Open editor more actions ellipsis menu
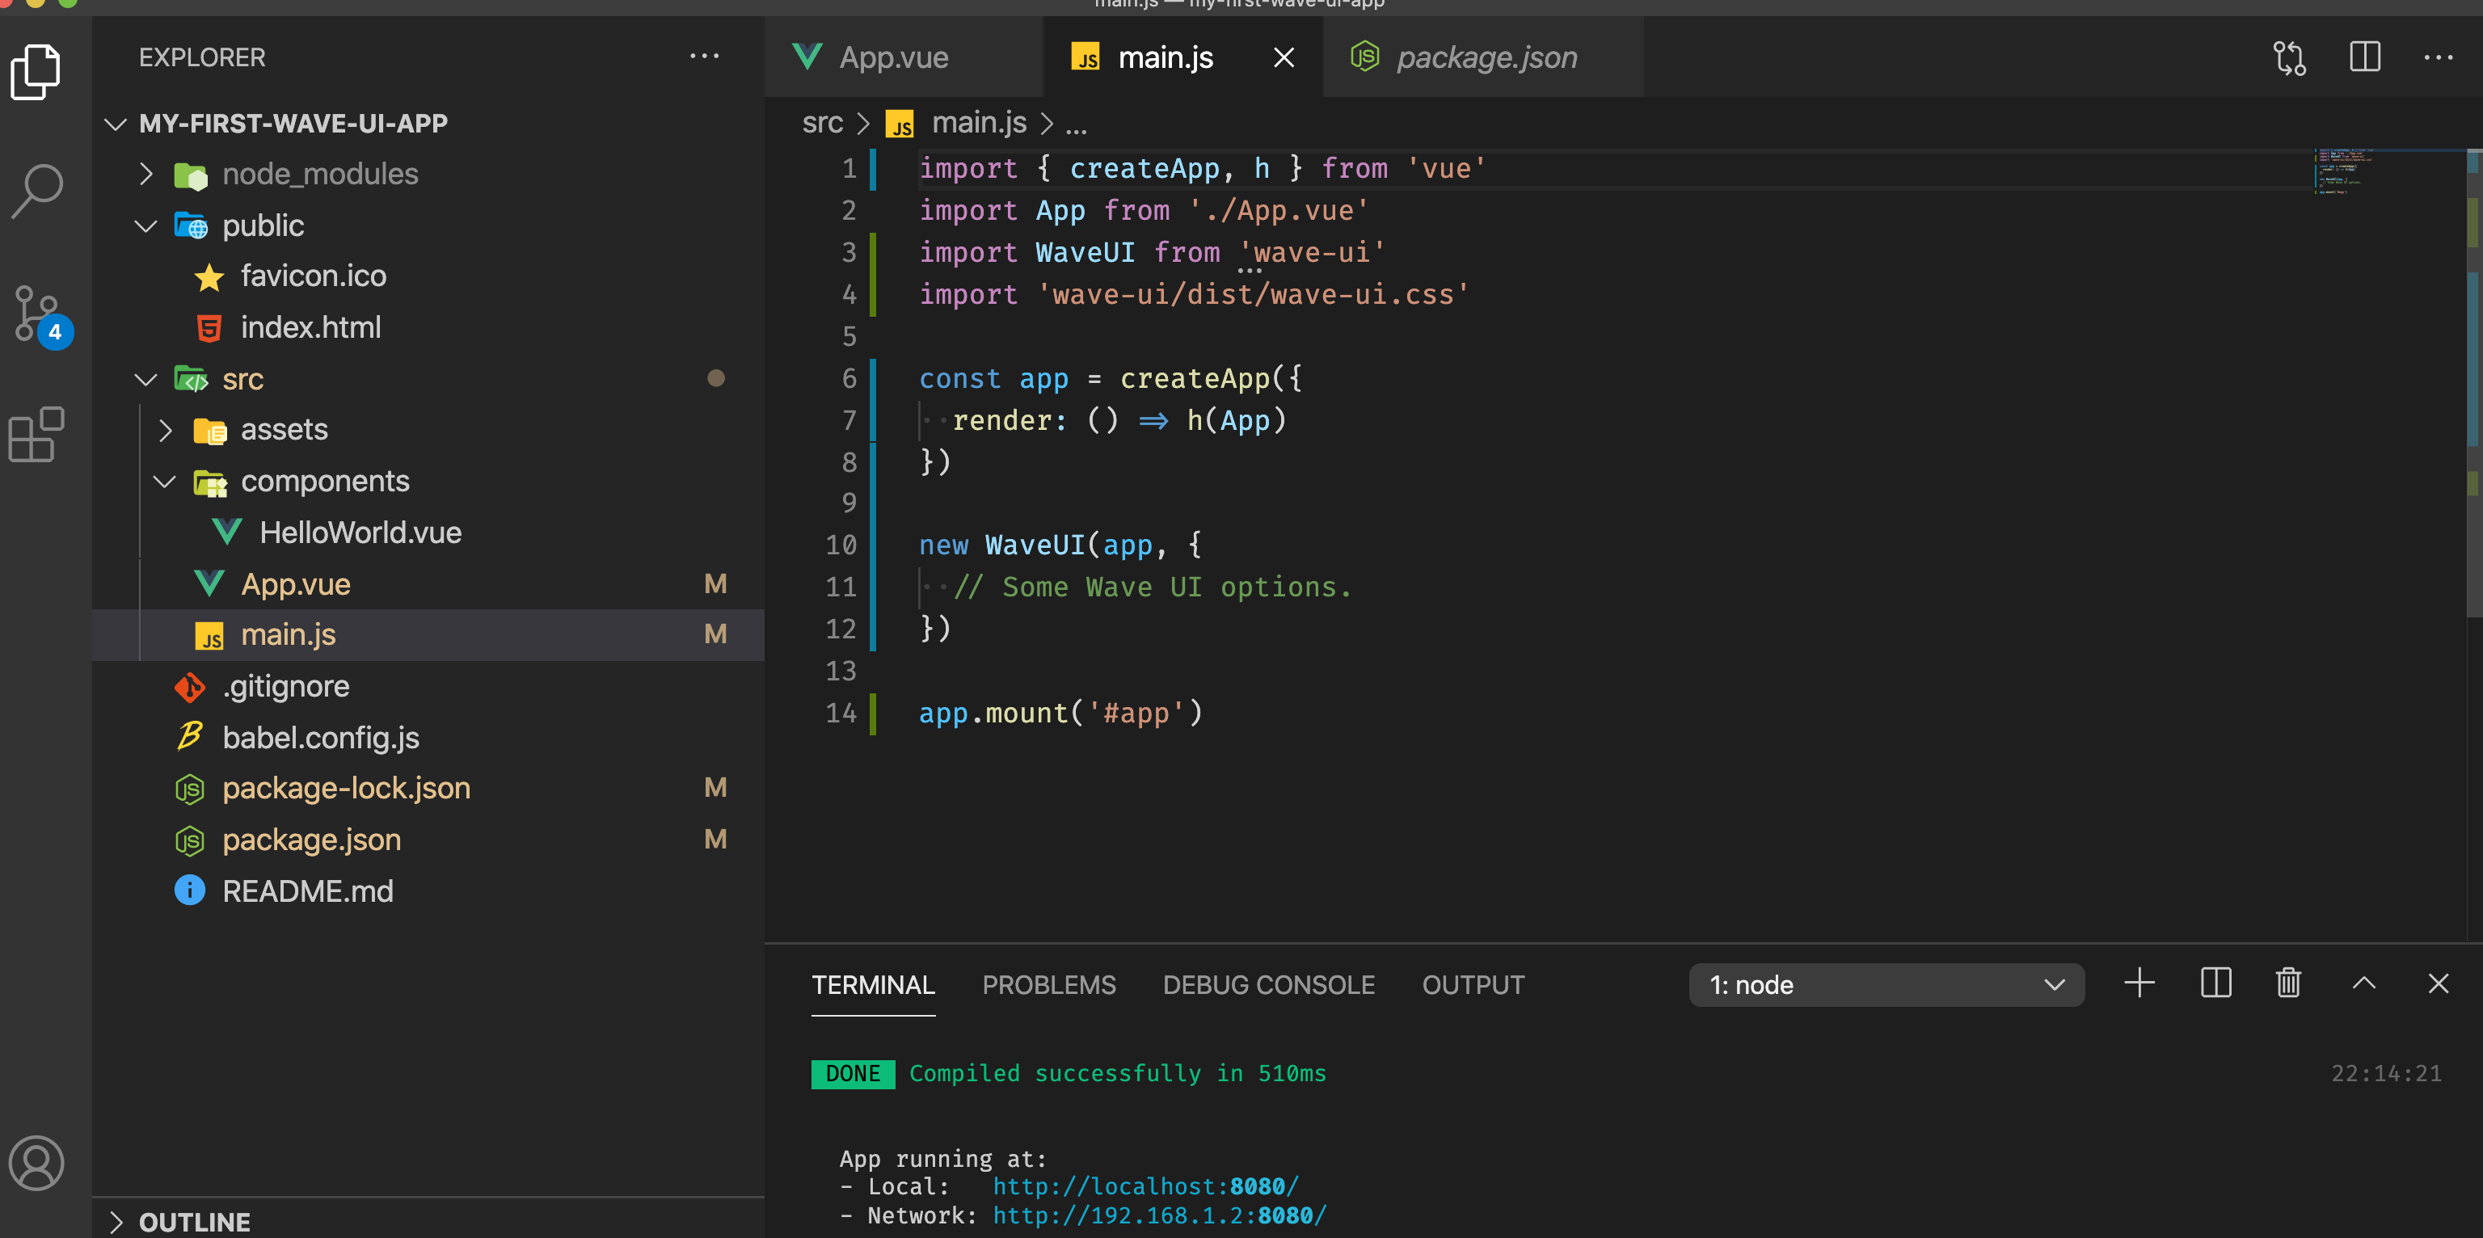This screenshot has width=2483, height=1238. pyautogui.click(x=2439, y=57)
